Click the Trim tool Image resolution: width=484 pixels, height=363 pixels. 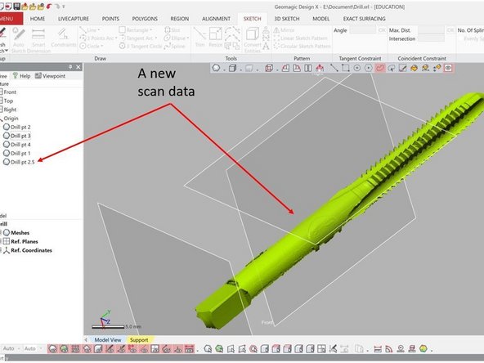coord(199,37)
